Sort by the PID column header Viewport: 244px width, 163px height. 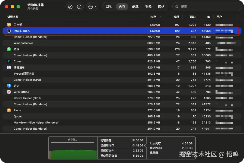[208, 17]
